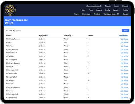This screenshot has height=104, width=135.
Task: Click the blue Search button
Action: pos(126,30)
